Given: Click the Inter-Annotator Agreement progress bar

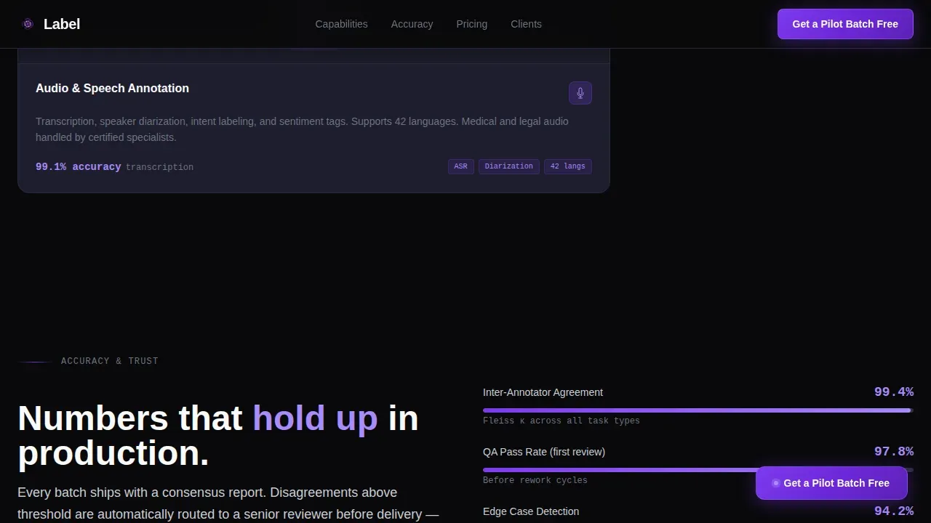Looking at the screenshot, I should pyautogui.click(x=698, y=410).
